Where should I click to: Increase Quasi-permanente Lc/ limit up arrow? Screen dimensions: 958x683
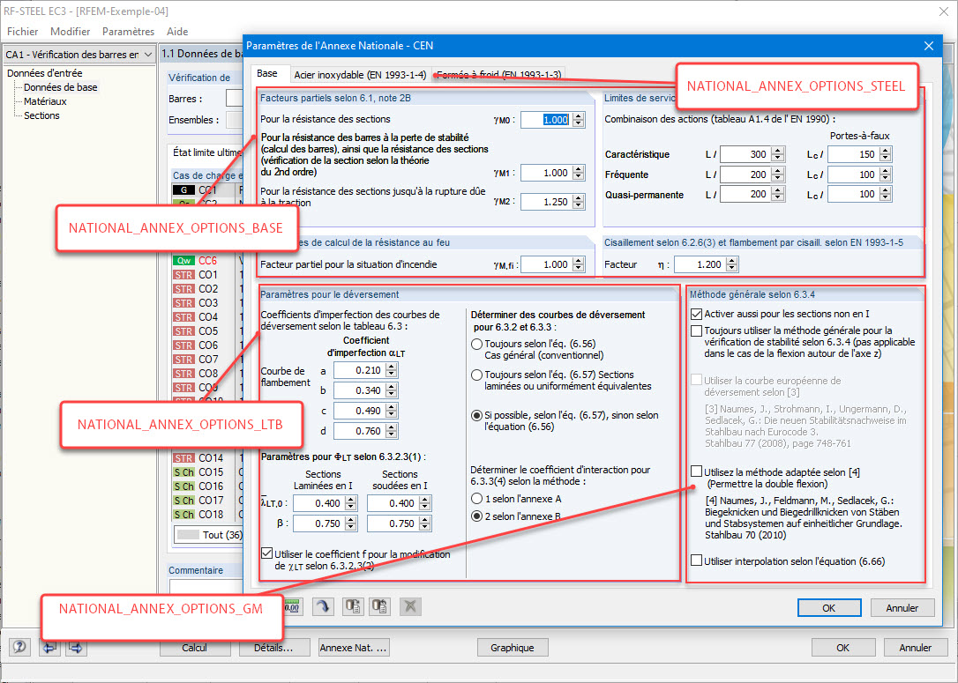(886, 190)
